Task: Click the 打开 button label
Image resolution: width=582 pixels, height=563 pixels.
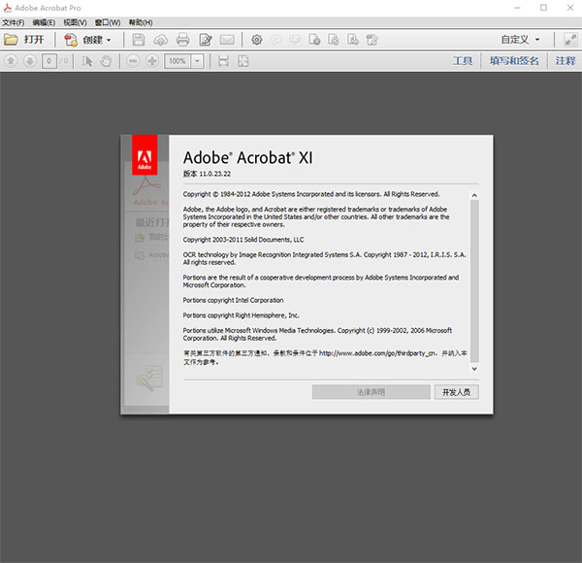Action: click(34, 40)
